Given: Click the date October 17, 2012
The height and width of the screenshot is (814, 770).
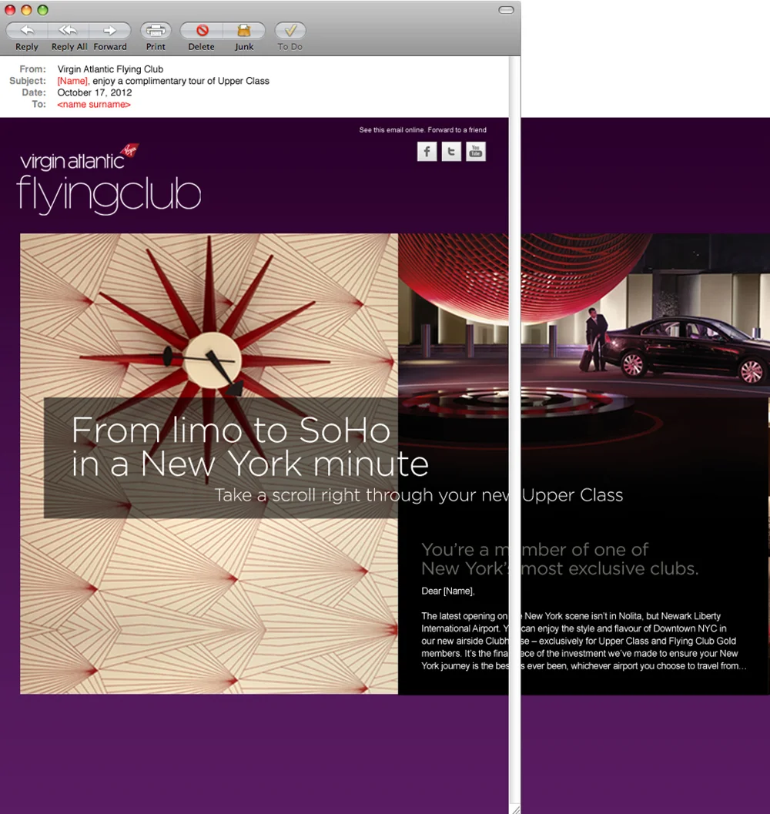Looking at the screenshot, I should pyautogui.click(x=95, y=92).
